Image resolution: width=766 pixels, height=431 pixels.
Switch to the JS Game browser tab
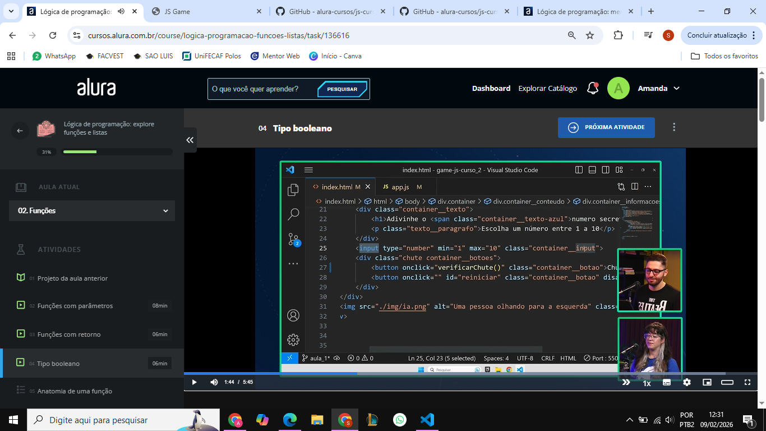coord(206,11)
